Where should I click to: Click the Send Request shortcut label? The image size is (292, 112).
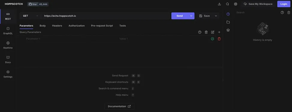[120, 75]
